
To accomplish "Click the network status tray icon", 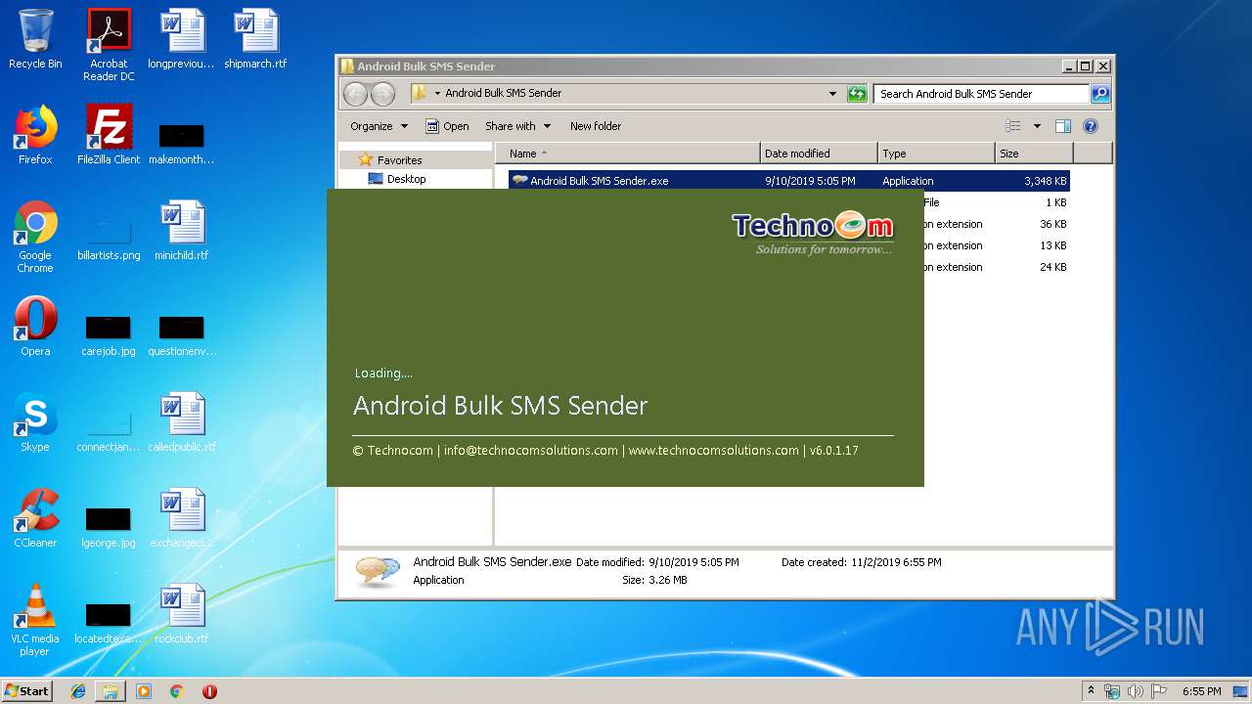I will [x=1112, y=691].
